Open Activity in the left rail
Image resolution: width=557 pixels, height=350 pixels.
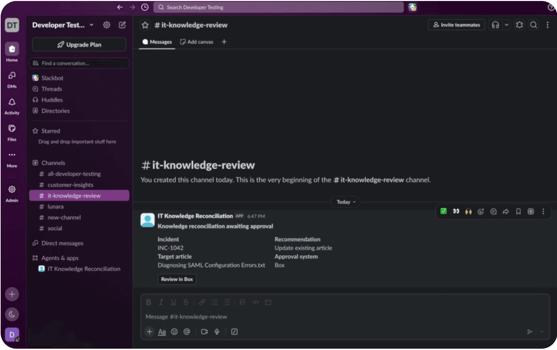point(12,106)
